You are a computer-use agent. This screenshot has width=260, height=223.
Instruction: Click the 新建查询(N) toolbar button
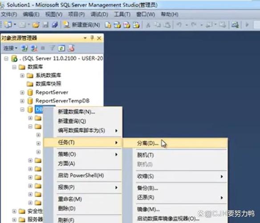point(82,25)
